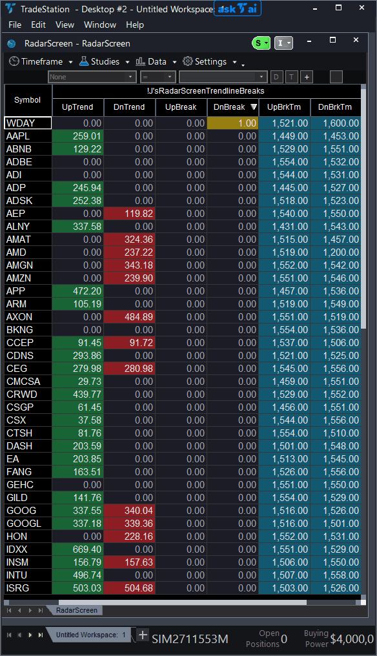The image size is (377, 656).
Task: Open the Timeframe clock icon
Action: click(14, 61)
